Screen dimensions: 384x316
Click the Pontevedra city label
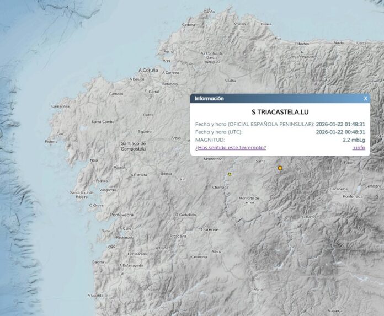pos(122,214)
